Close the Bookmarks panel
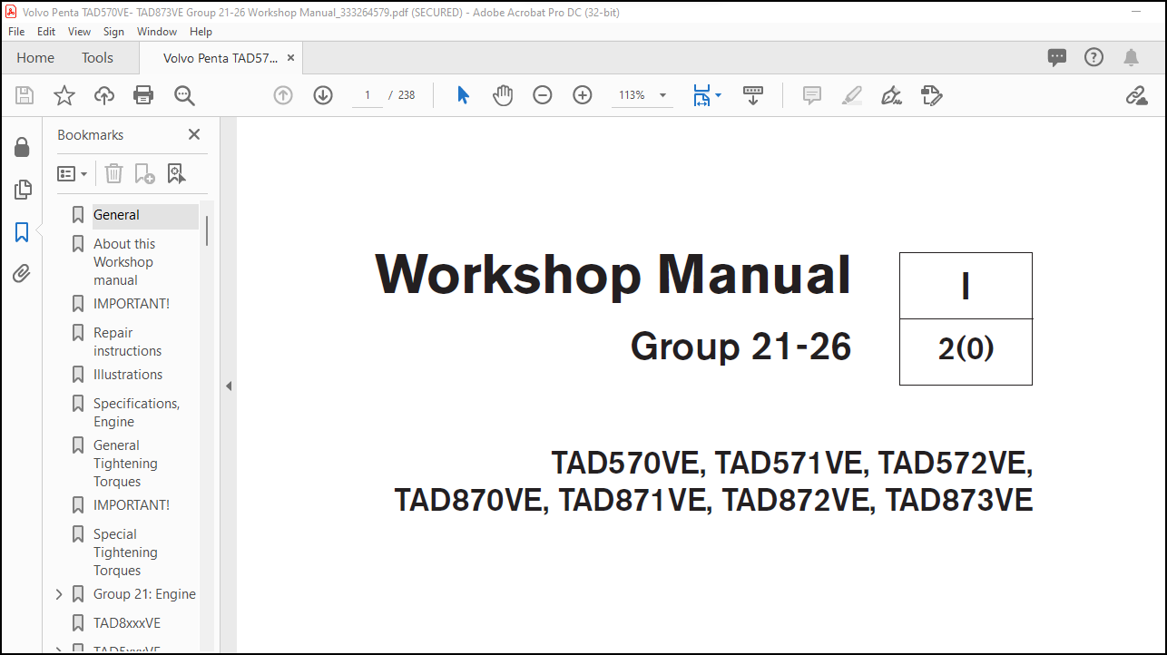The width and height of the screenshot is (1167, 655). tap(194, 134)
